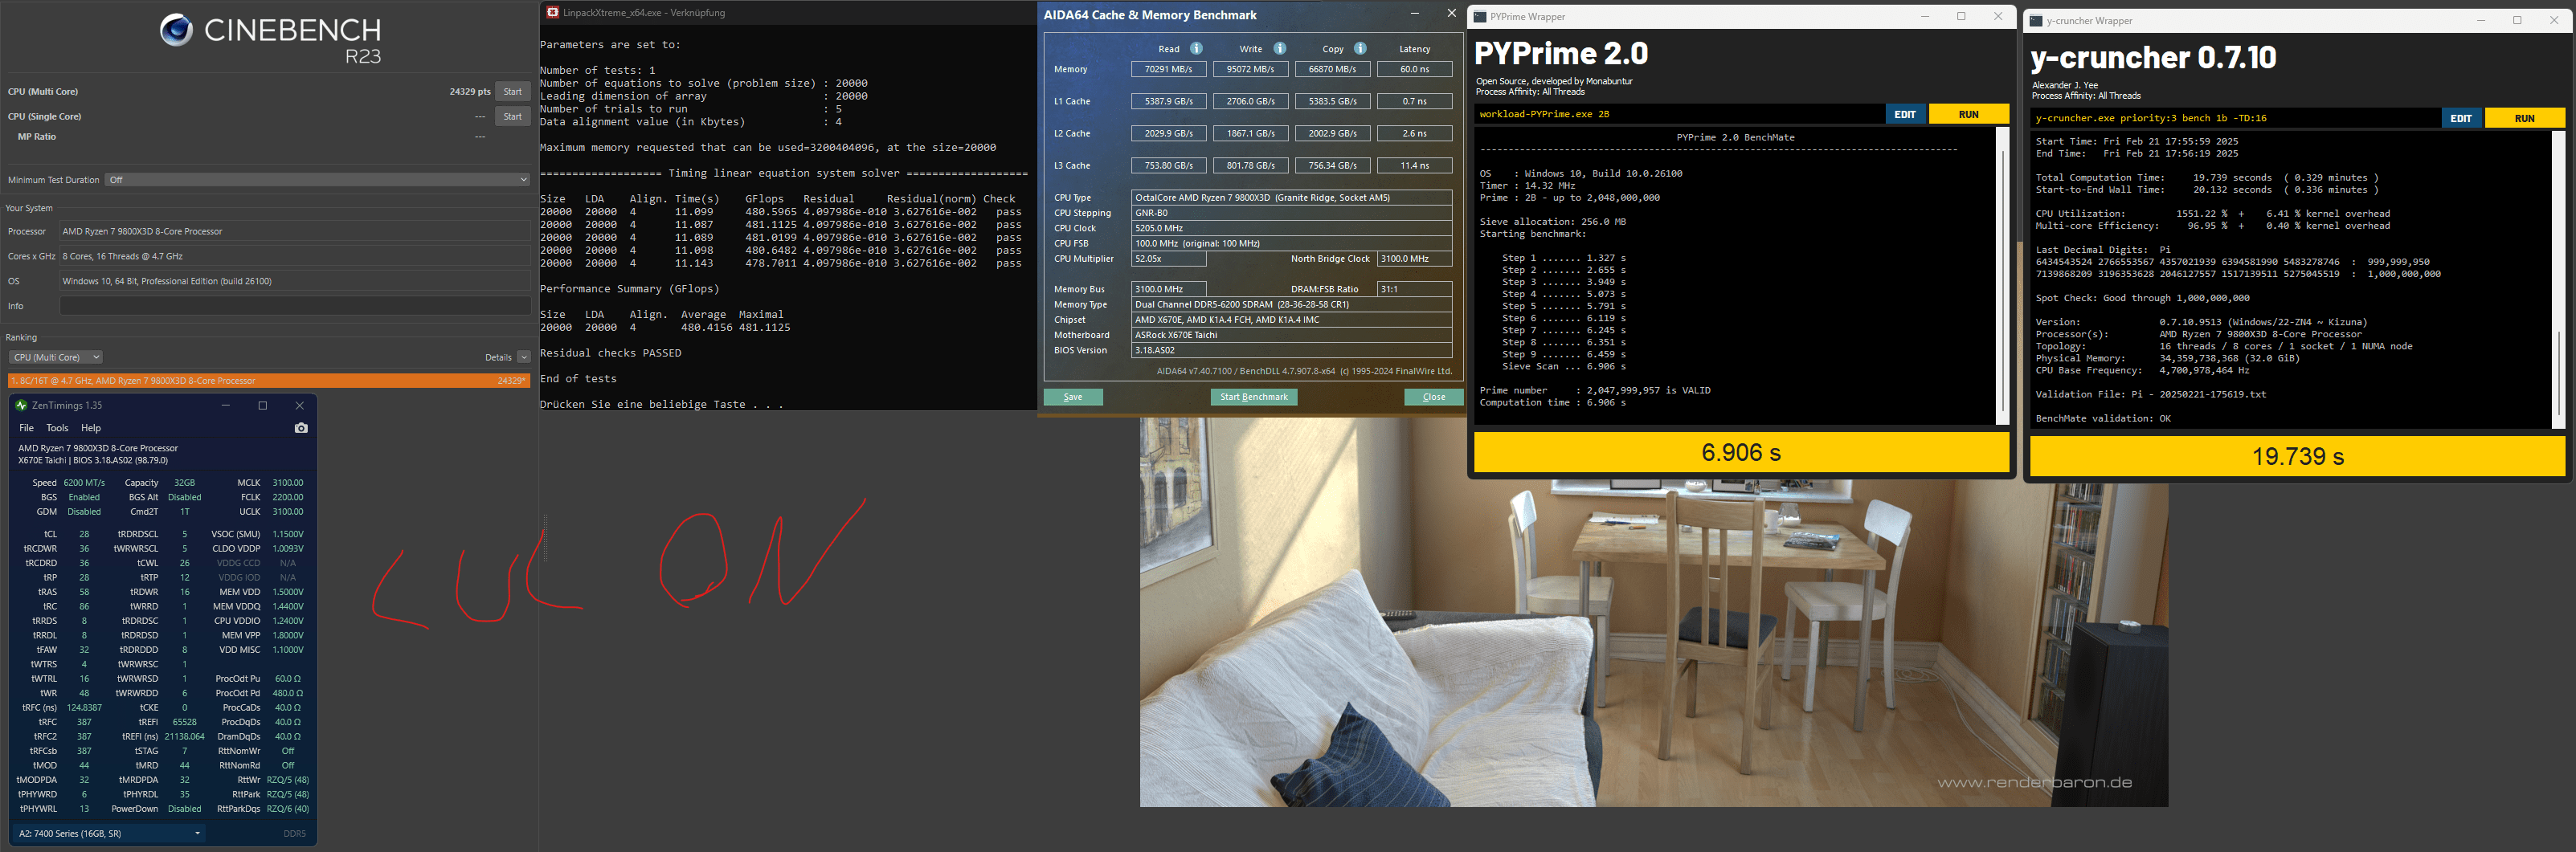Click Memory Latency value 60.0 ns
Image resolution: width=2576 pixels, height=852 pixels.
[x=1414, y=69]
